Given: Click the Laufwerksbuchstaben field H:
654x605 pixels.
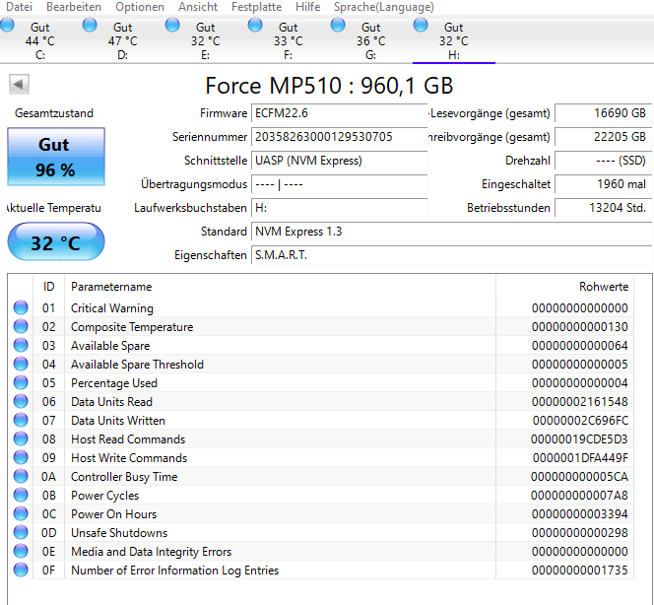Looking at the screenshot, I should point(339,208).
